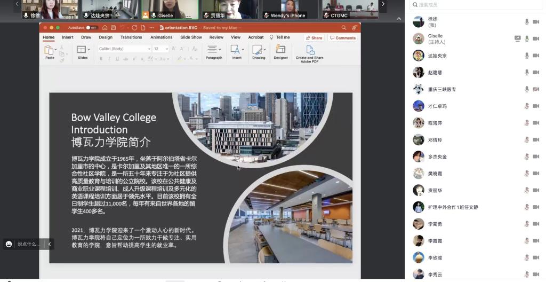Click the Comments button
Screen dimensions: 546x282
click(x=343, y=38)
